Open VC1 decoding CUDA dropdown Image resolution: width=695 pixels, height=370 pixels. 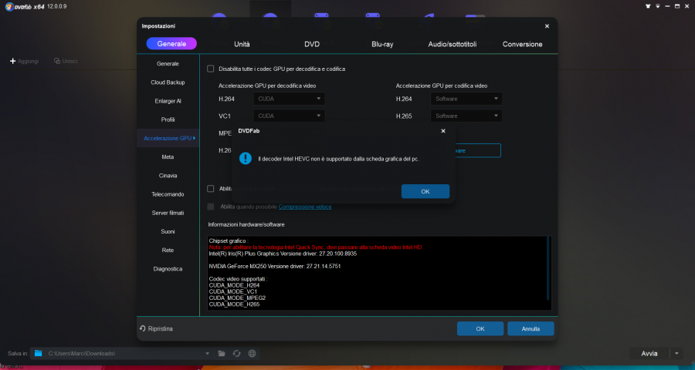coord(289,116)
